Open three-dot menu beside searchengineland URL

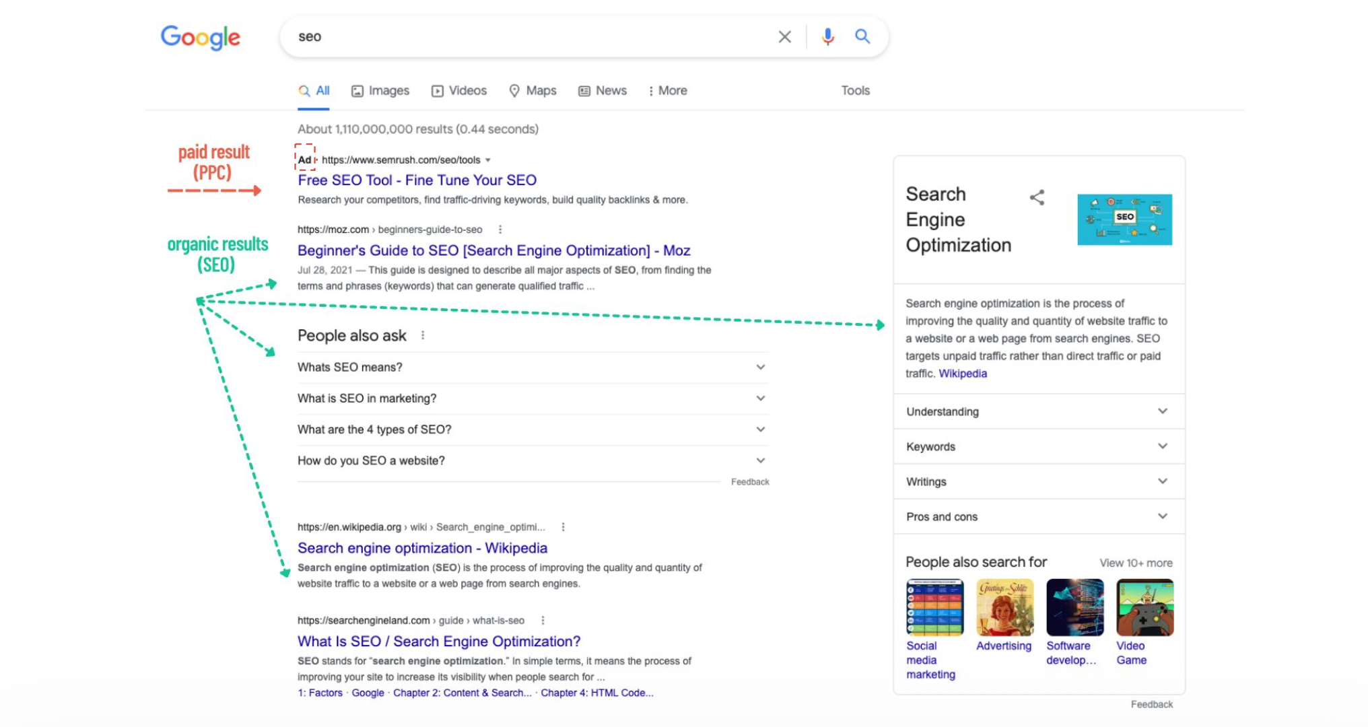coord(543,621)
